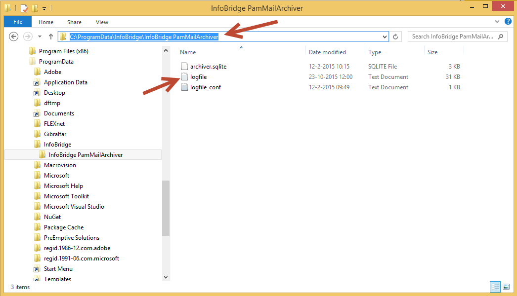
Task: Click the Microsoft Visual Studio folder icon
Action: pos(37,206)
